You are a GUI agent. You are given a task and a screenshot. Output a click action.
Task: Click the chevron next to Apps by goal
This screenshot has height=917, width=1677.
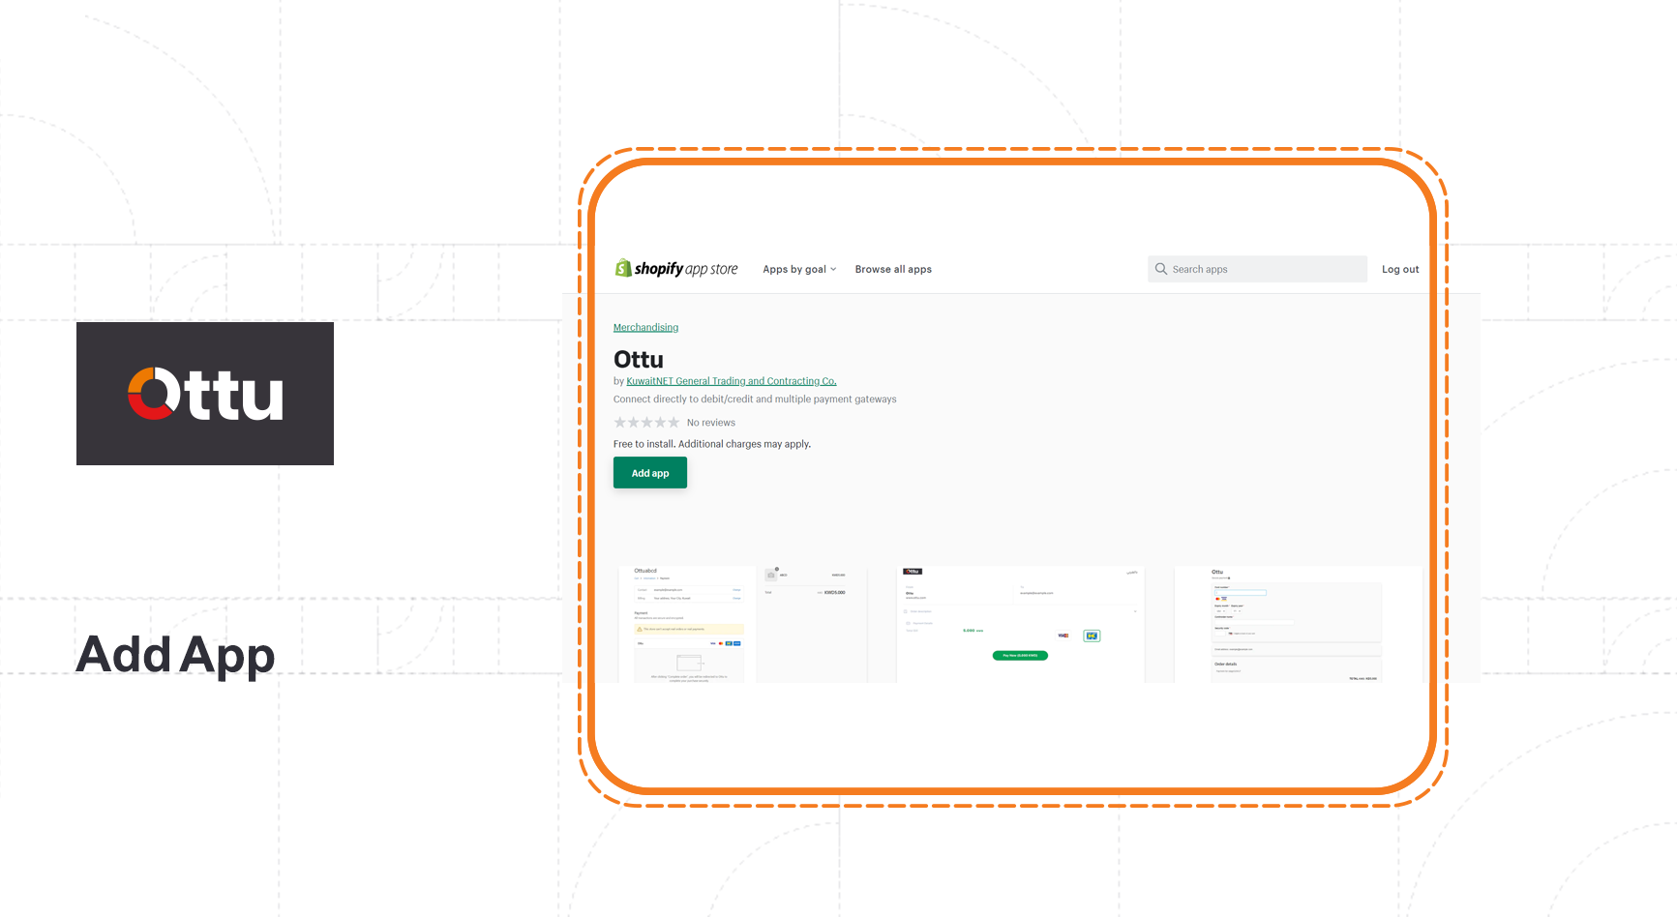833,270
